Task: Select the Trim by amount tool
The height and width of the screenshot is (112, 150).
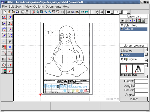Action: (4, 41)
